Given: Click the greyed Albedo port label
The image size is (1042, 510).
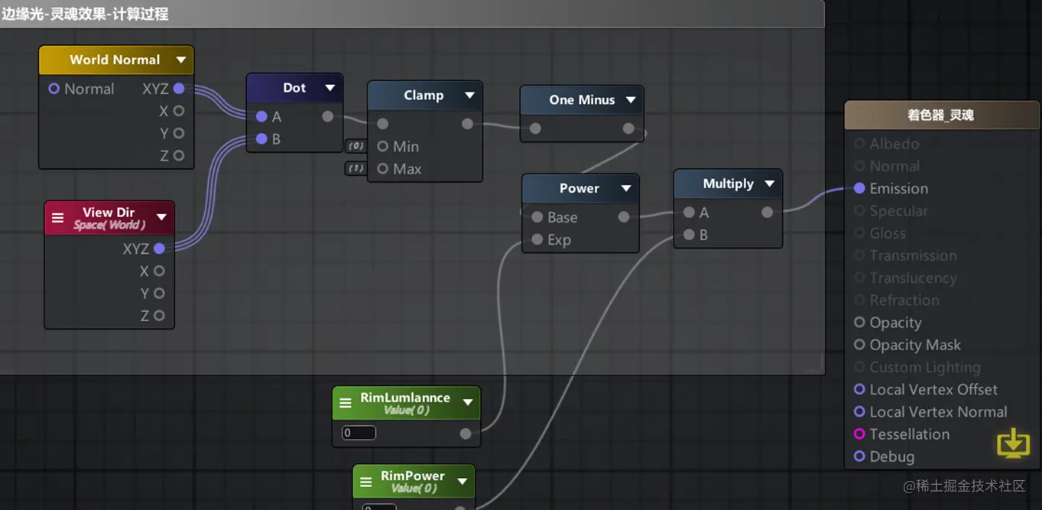Looking at the screenshot, I should 894,144.
